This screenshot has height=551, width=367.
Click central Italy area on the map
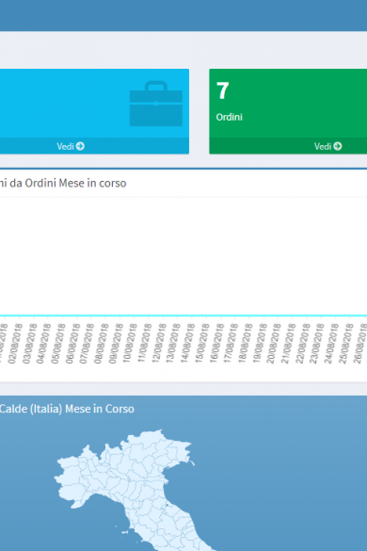pos(165,520)
